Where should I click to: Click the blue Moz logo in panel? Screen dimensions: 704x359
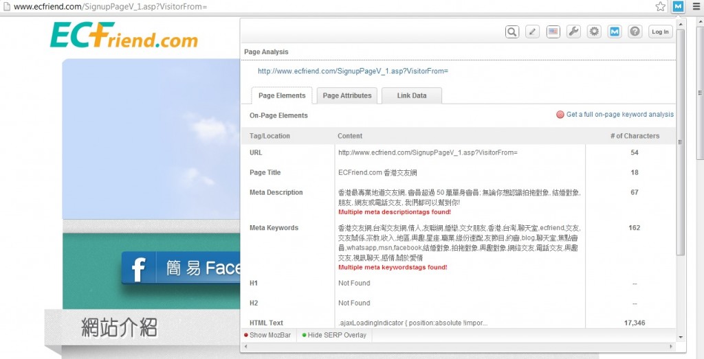tap(615, 32)
